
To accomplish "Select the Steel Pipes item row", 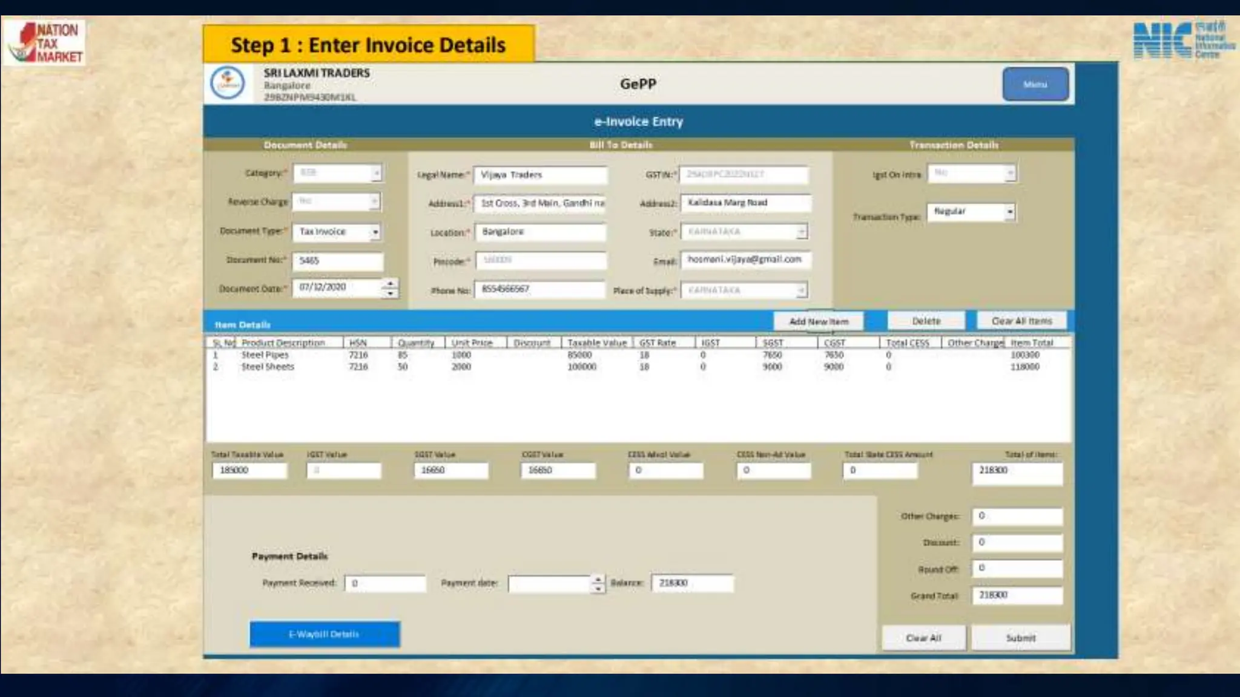I will 265,355.
